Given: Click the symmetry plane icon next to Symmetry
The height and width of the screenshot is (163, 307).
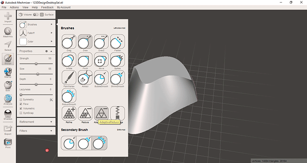Looking at the screenshot, I should [51, 99].
